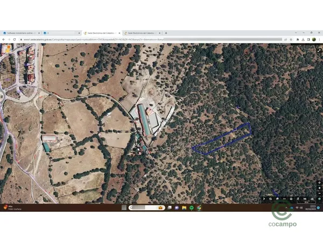The image size is (323, 242).
Task: Bookmark this page with the star icon
Action: pos(291,39)
